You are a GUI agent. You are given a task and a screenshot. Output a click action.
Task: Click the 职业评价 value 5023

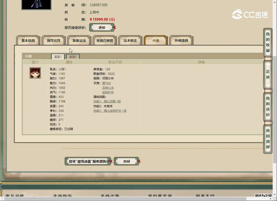click(111, 74)
